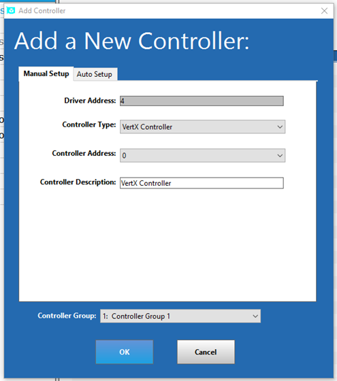Screen dimensions: 337x381
Task: Click the "Controller Type:" label
Action: coord(89,125)
